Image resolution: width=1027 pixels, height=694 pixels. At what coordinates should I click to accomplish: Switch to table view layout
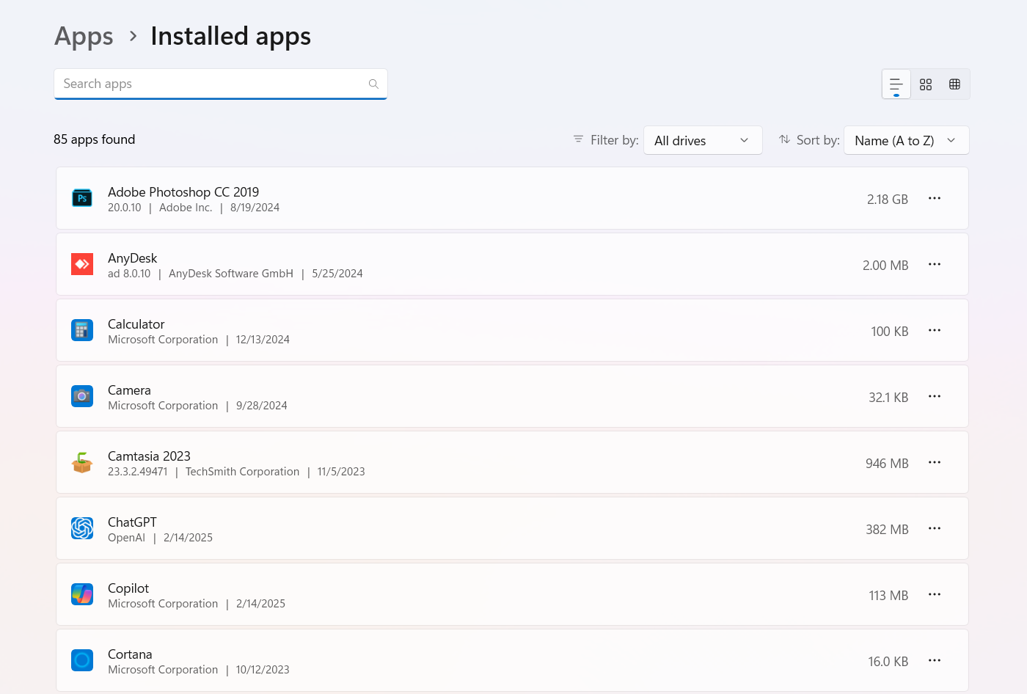[954, 84]
